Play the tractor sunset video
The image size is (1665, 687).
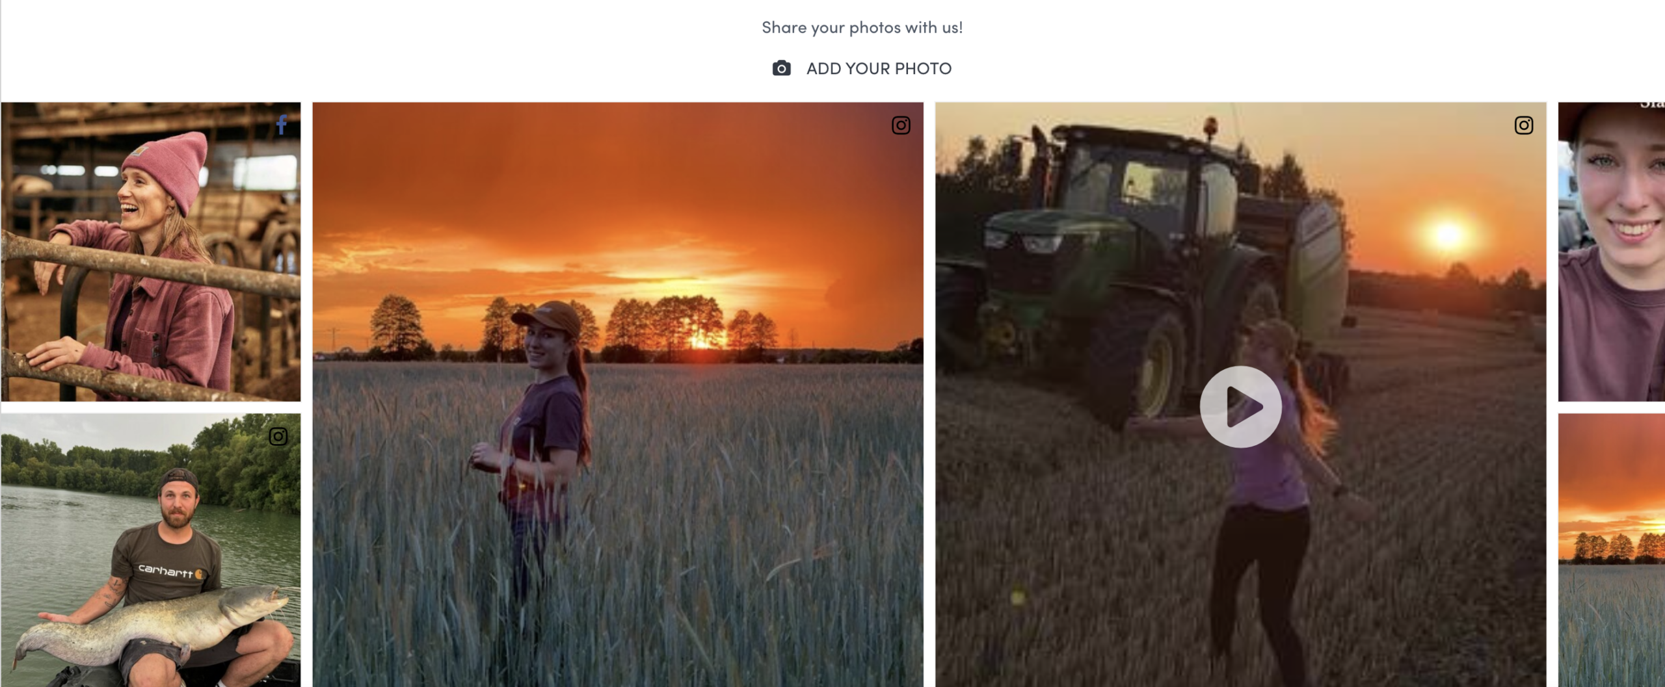pyautogui.click(x=1240, y=407)
